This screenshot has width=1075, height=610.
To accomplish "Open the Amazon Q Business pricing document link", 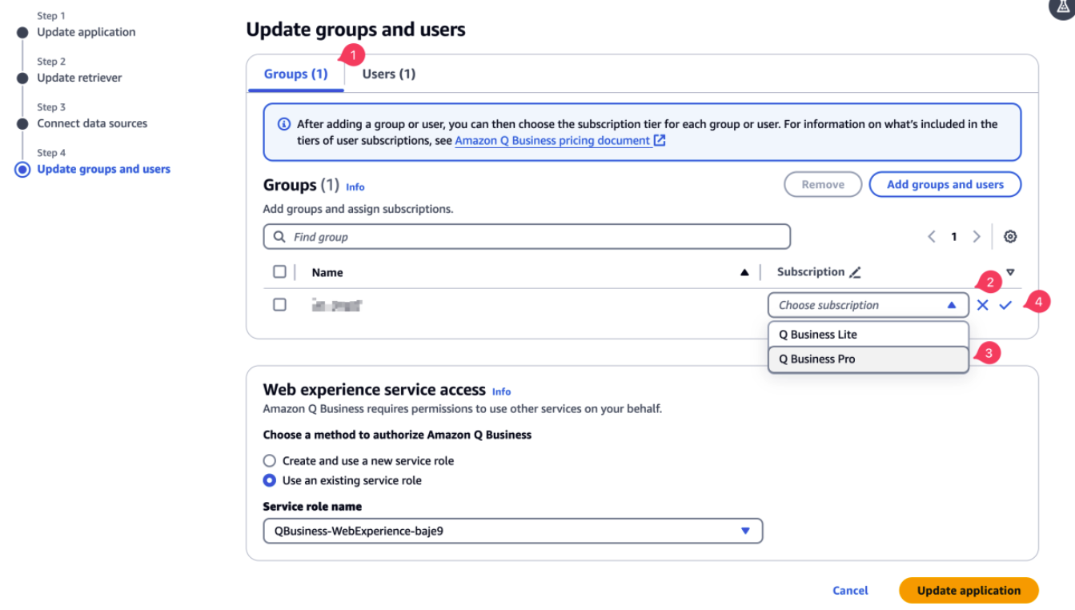I will (560, 141).
